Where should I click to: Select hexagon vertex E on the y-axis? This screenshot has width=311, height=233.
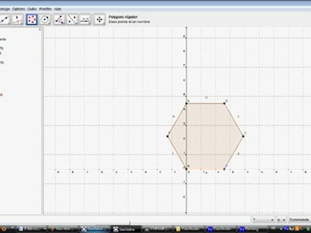(x=187, y=104)
